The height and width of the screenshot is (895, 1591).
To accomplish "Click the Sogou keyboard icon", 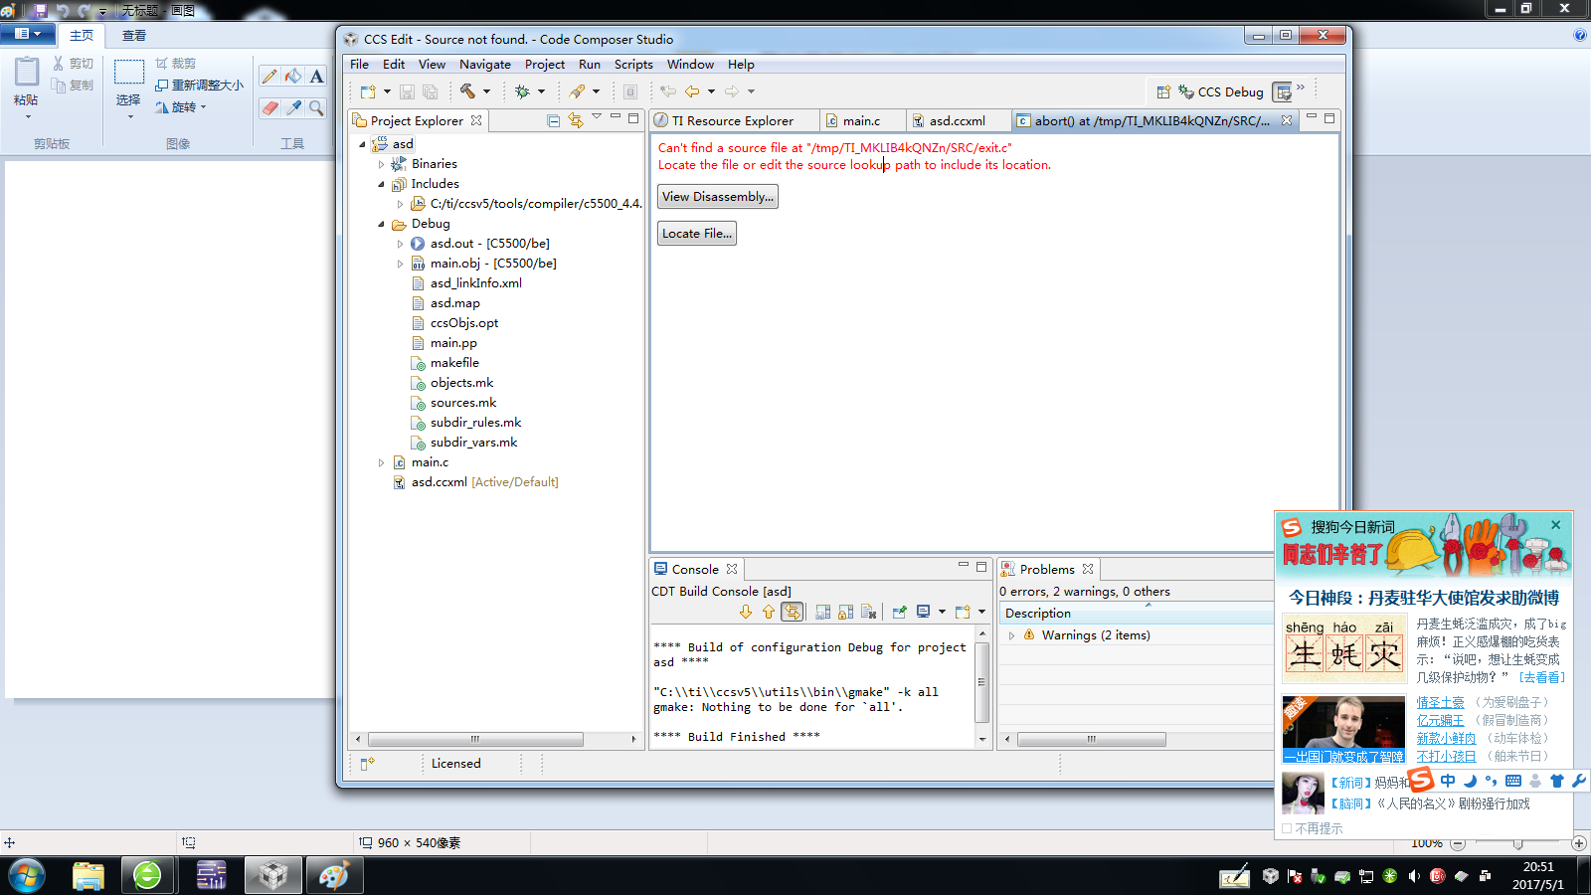I will pyautogui.click(x=1513, y=781).
